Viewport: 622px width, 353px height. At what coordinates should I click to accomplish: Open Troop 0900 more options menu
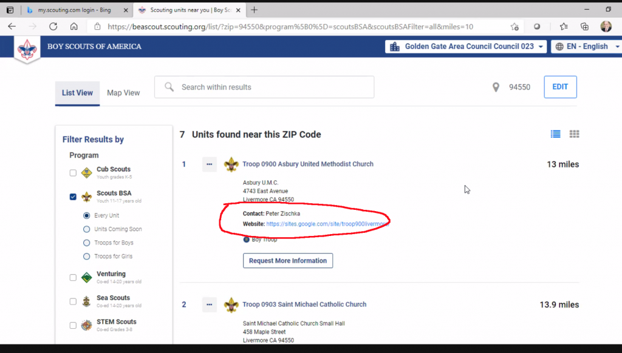[209, 164]
